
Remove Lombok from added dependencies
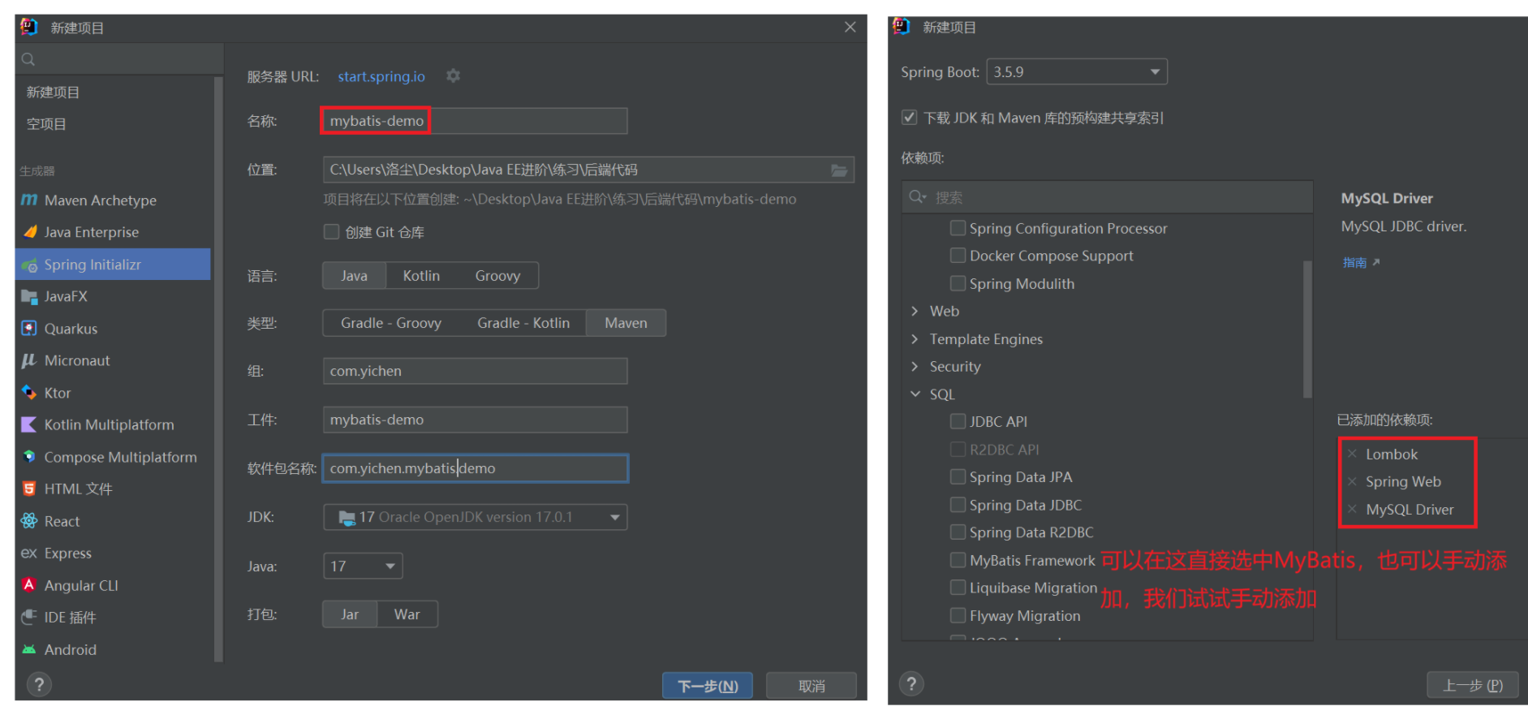(1352, 454)
